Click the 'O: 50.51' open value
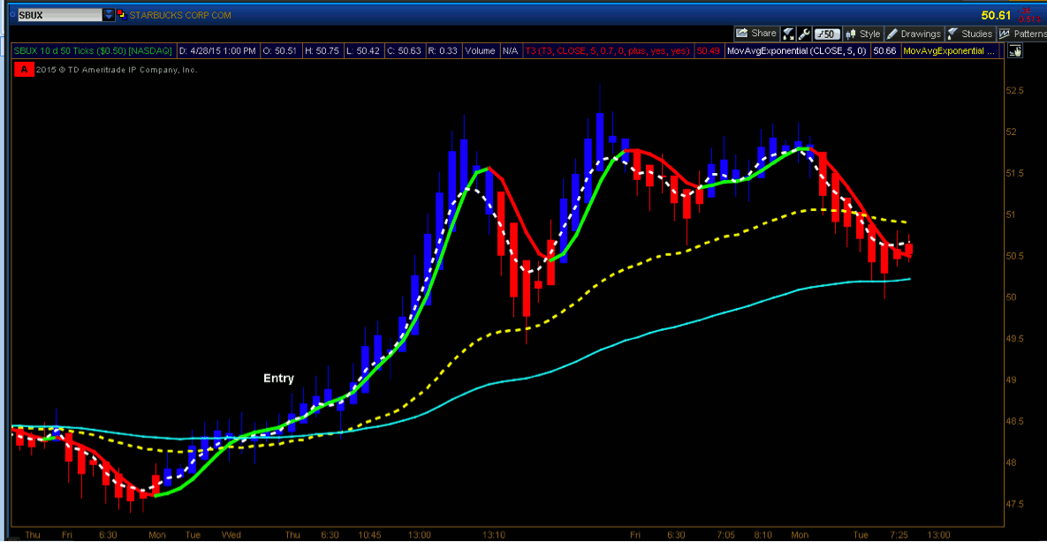Screen dimensions: 1047x542 (x=281, y=50)
